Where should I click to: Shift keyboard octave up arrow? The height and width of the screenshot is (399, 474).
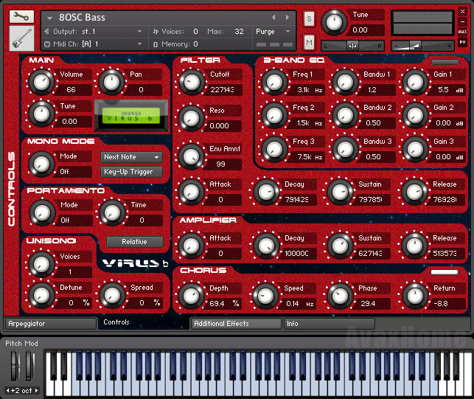[37, 390]
